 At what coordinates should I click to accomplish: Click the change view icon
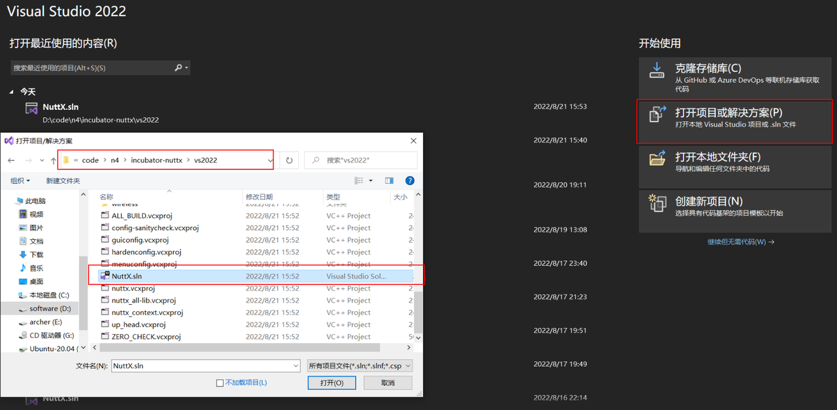point(360,180)
